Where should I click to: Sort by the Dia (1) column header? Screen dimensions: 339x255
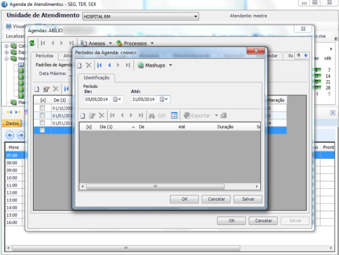pos(117,127)
